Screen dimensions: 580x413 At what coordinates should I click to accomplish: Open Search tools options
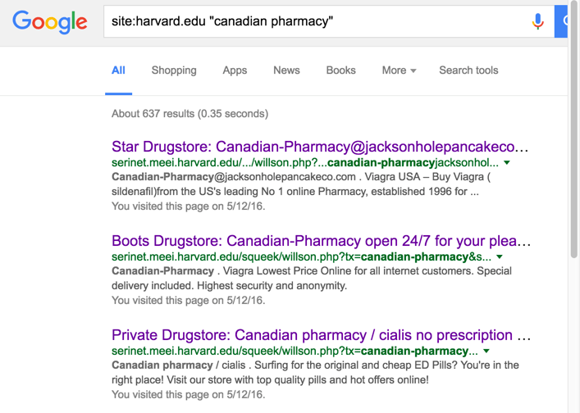click(x=468, y=70)
